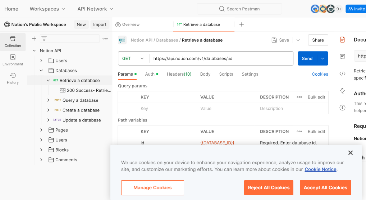Image resolution: width=366 pixels, height=200 pixels.
Task: Switch to the Auth tab
Action: point(152,74)
